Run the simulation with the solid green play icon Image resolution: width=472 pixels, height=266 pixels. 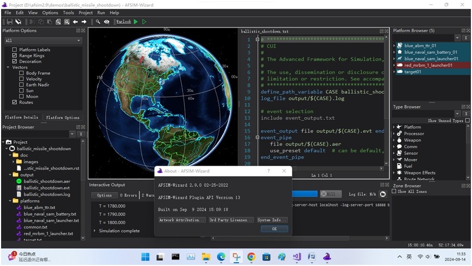coord(136,22)
